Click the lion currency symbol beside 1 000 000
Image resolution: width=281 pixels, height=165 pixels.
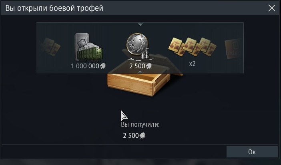point(103,66)
